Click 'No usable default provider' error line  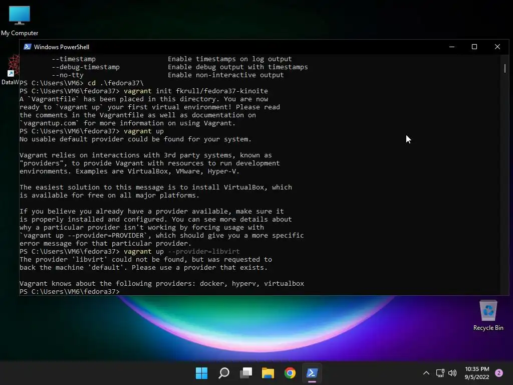pos(135,139)
